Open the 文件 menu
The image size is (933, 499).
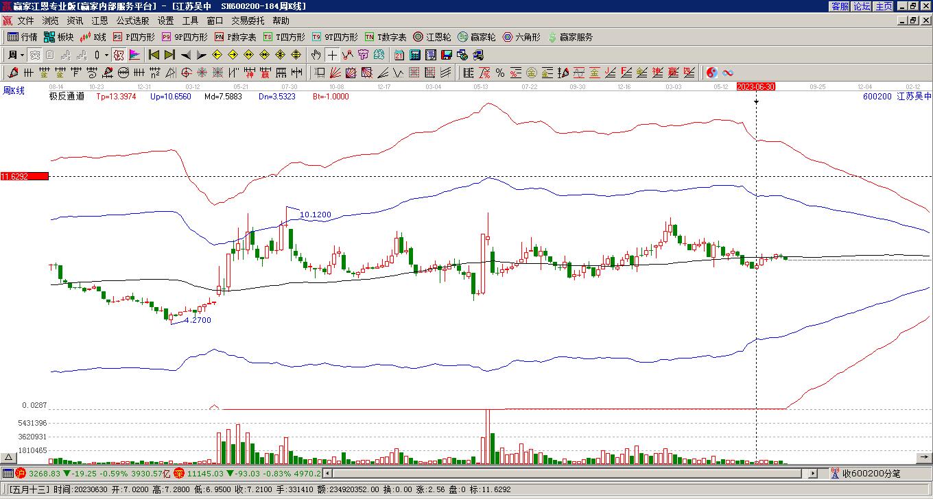25,21
